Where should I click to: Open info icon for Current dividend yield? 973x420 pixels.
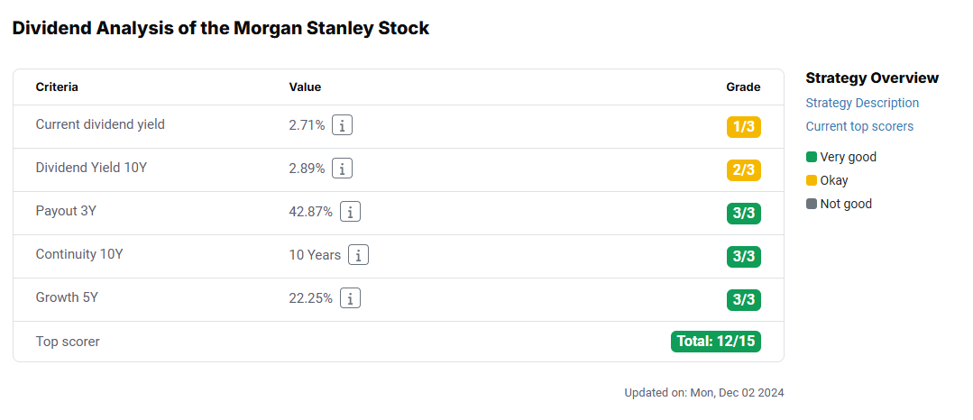(x=342, y=125)
